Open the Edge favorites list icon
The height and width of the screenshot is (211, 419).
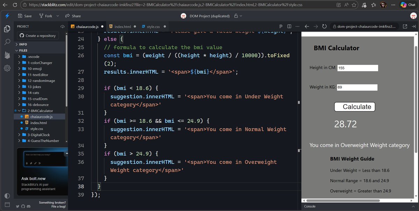click(374, 5)
